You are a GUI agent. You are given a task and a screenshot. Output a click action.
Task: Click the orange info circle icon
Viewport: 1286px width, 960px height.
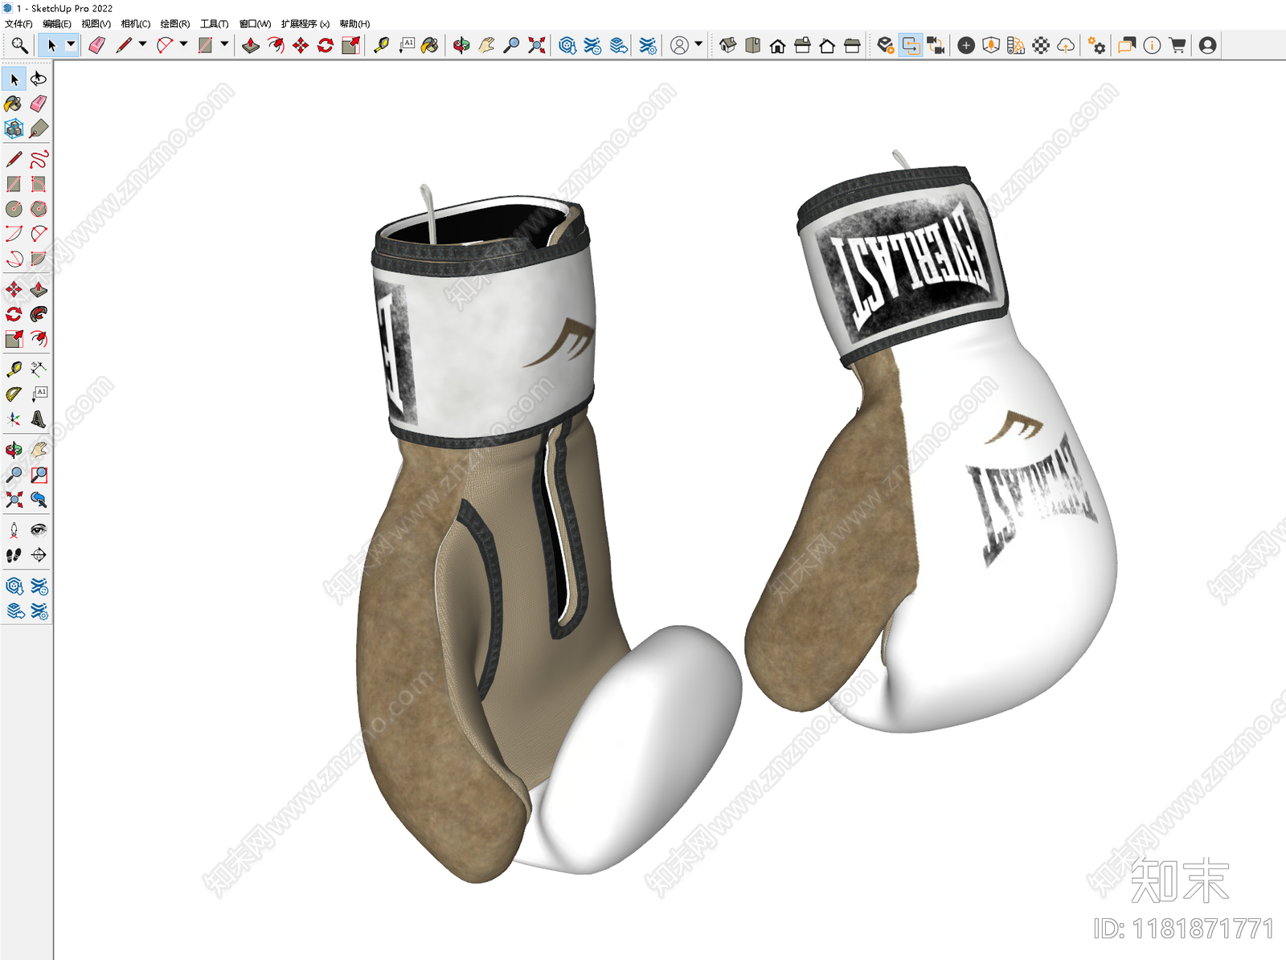[1152, 46]
